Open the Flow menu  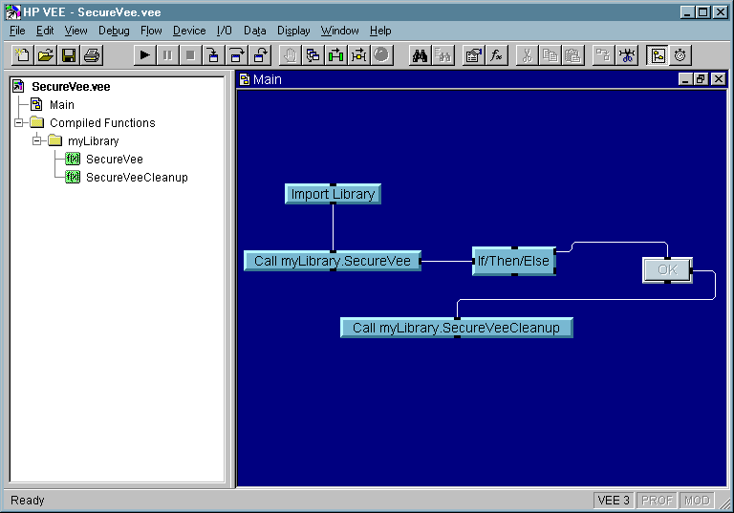tap(151, 31)
